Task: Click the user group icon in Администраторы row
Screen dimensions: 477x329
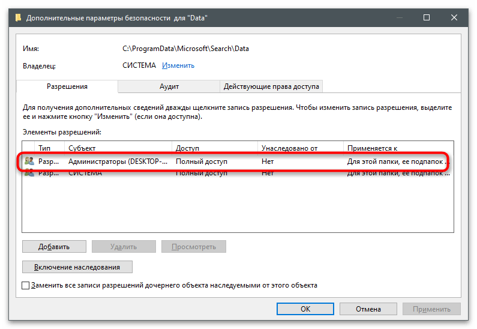Action: coord(29,161)
